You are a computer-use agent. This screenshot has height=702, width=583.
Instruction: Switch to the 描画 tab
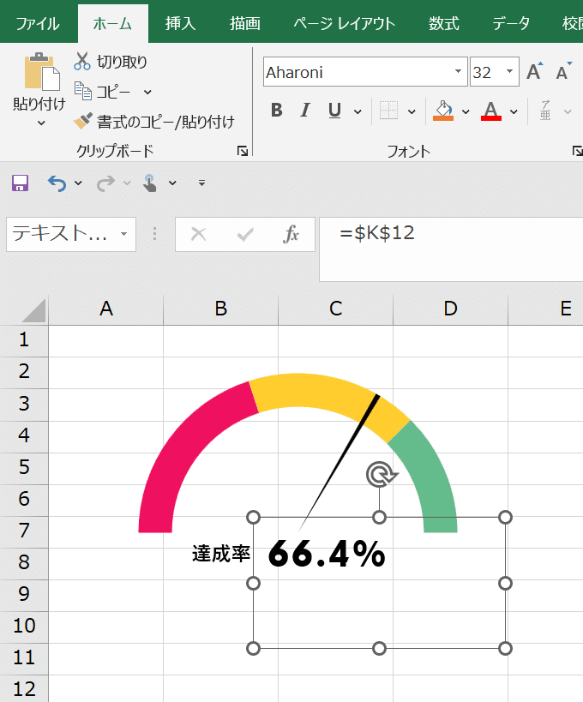point(245,24)
